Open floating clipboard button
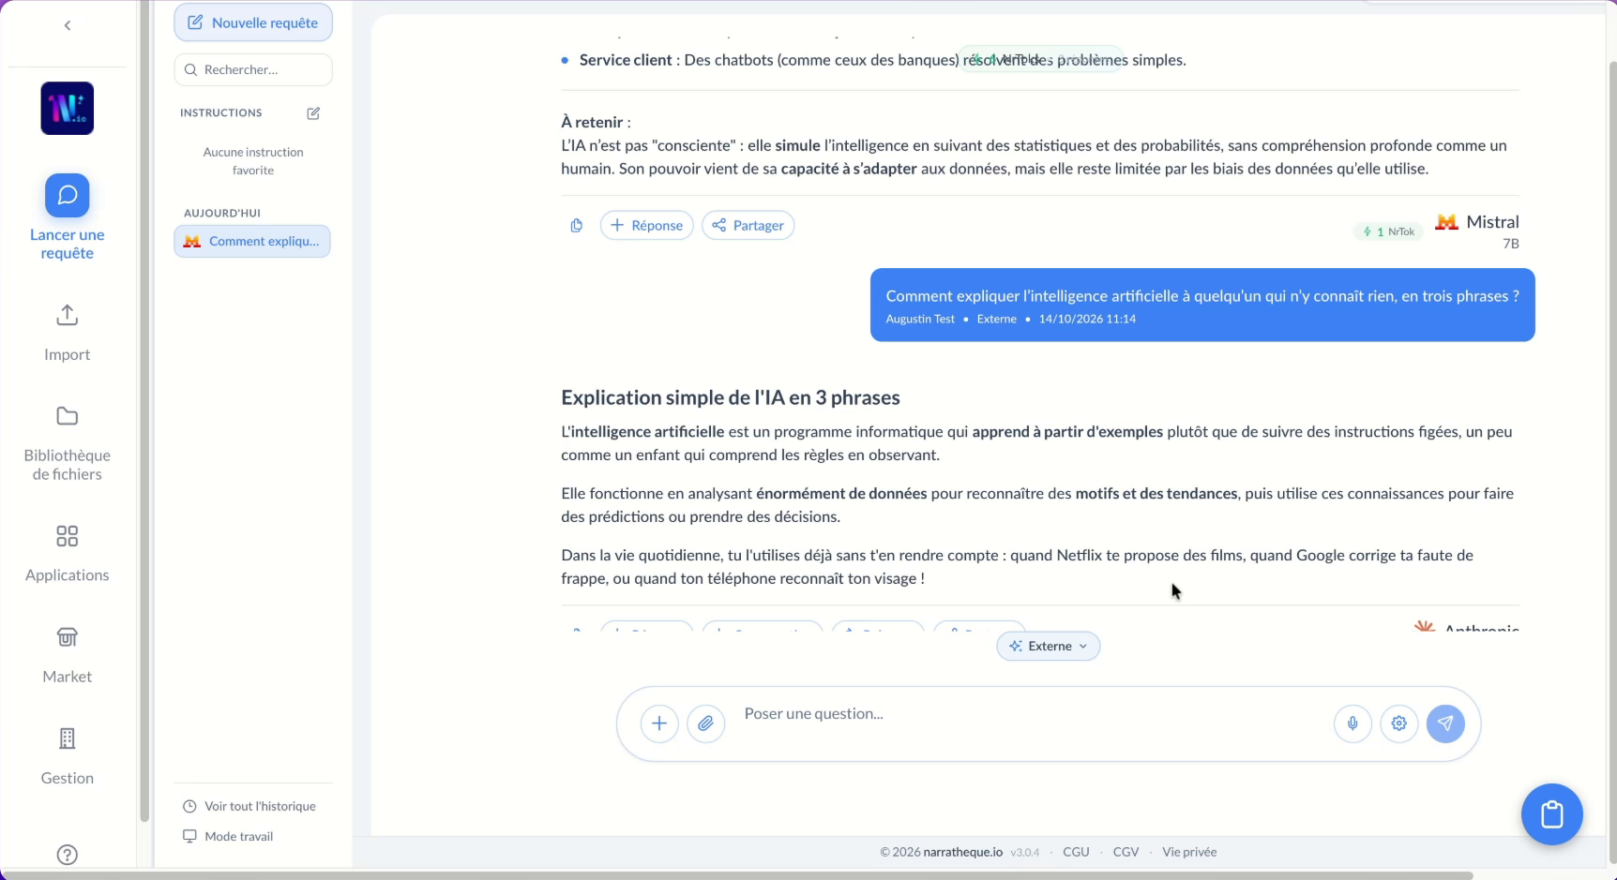Viewport: 1617px width, 880px height. pos(1552,814)
